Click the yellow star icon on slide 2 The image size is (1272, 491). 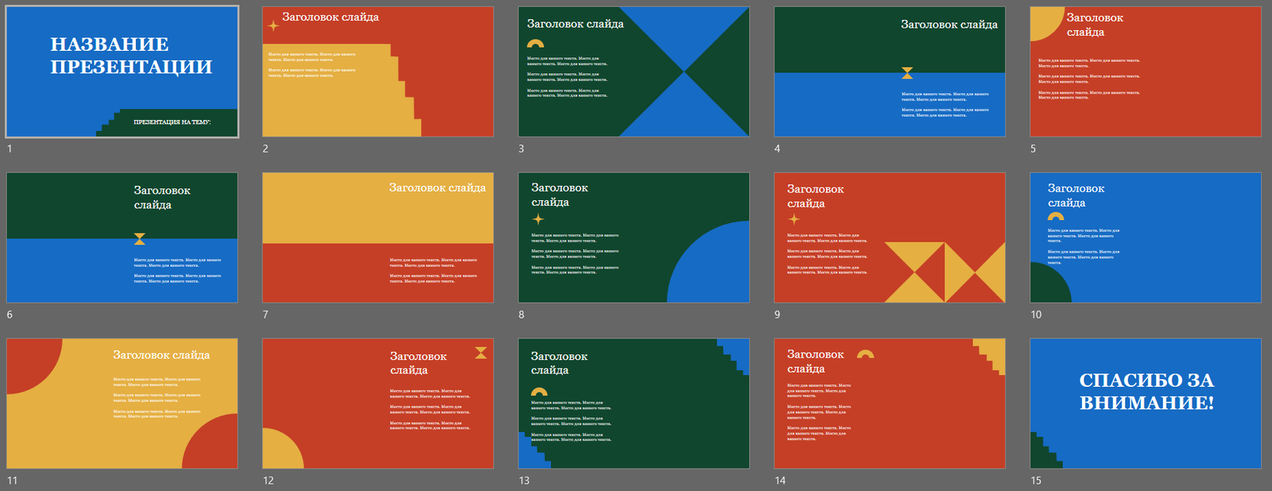click(x=273, y=26)
